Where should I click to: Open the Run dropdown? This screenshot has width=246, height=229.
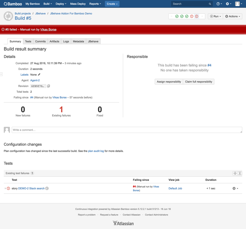pos(215,16)
